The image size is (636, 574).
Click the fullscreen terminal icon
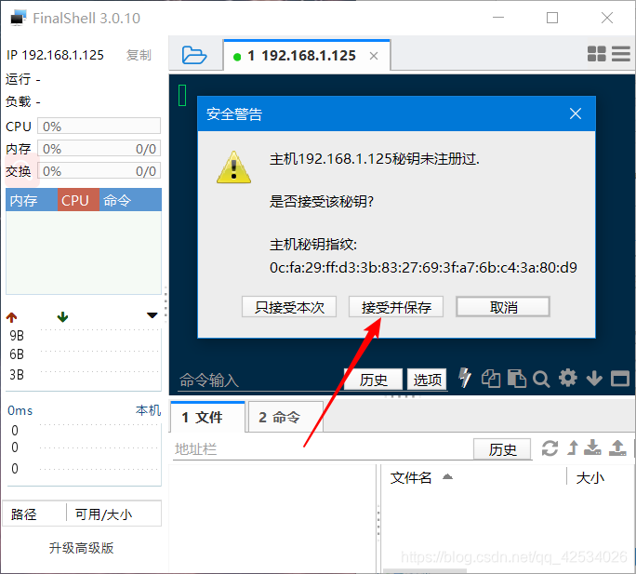620,379
